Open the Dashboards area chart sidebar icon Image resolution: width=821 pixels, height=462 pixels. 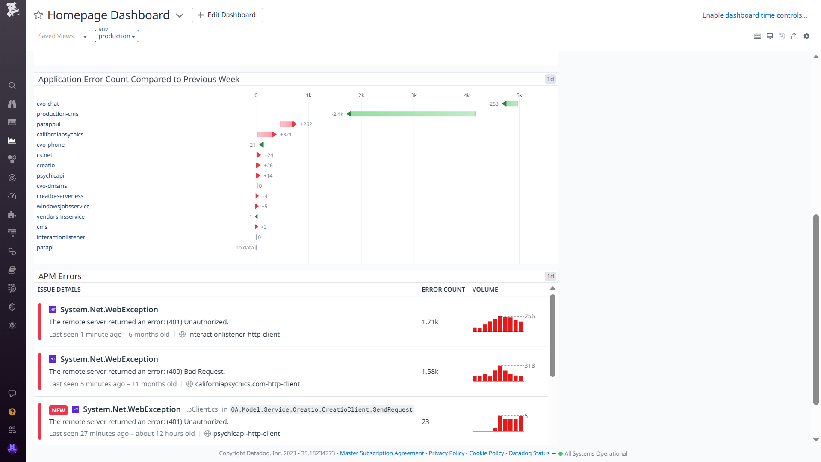click(12, 141)
